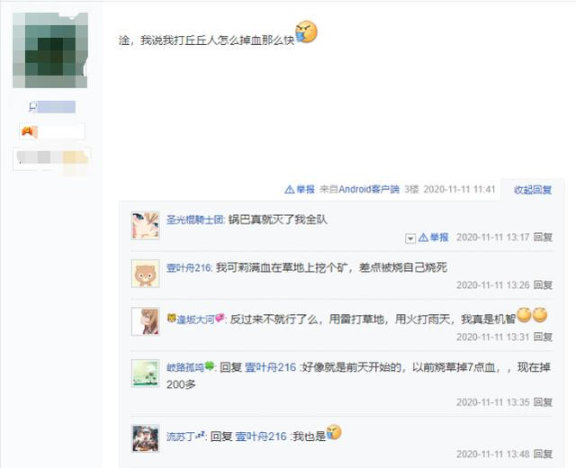Open the 壹叶舟216 commenter username link
The image size is (576, 468).
click(189, 268)
